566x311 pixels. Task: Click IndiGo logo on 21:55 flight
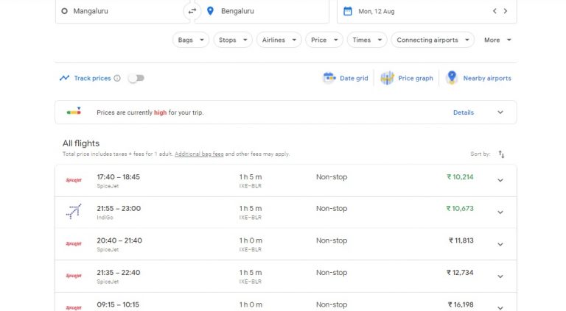(74, 211)
